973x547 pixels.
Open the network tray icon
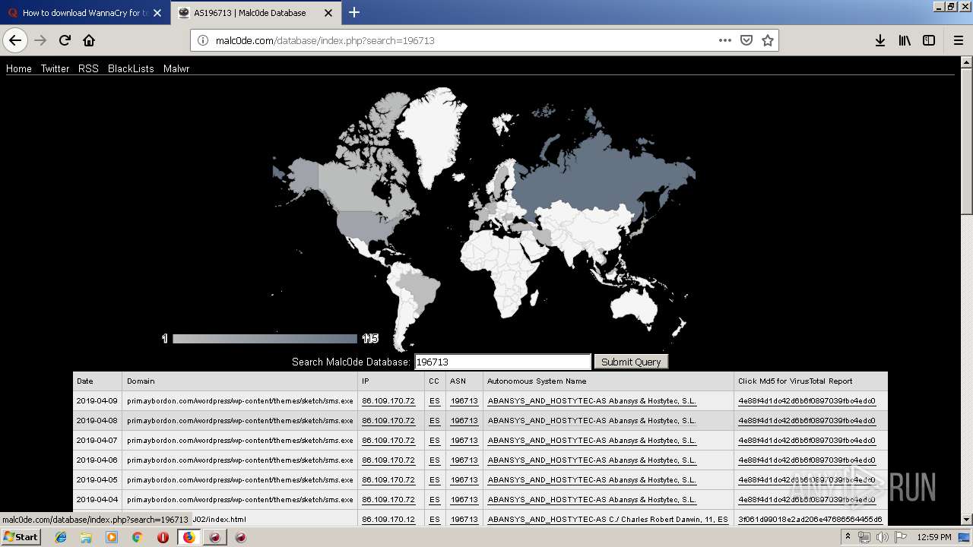[864, 537]
